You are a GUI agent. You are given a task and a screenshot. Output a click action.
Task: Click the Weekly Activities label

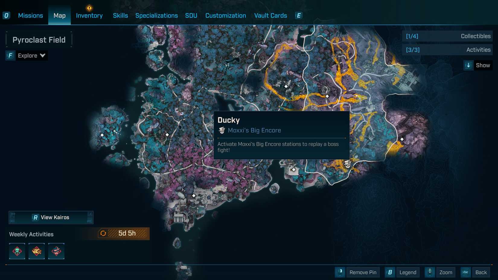tap(31, 234)
